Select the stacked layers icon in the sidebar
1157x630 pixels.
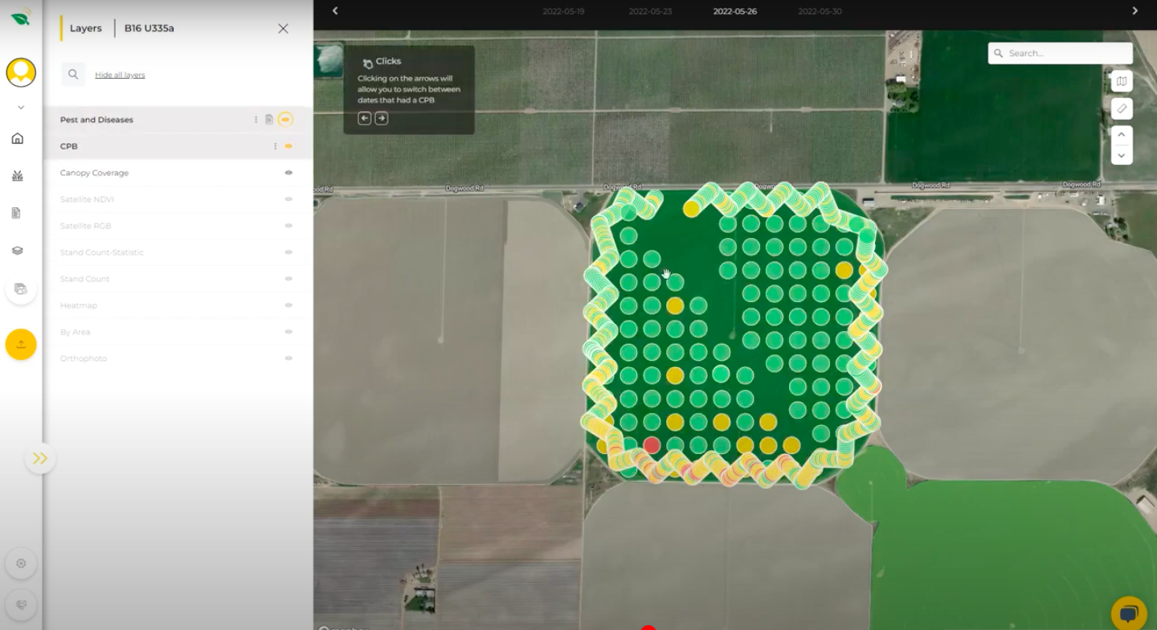pos(18,251)
